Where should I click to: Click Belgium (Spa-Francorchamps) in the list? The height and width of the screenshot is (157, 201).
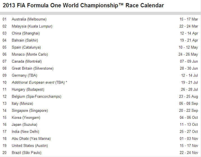tap(36, 97)
